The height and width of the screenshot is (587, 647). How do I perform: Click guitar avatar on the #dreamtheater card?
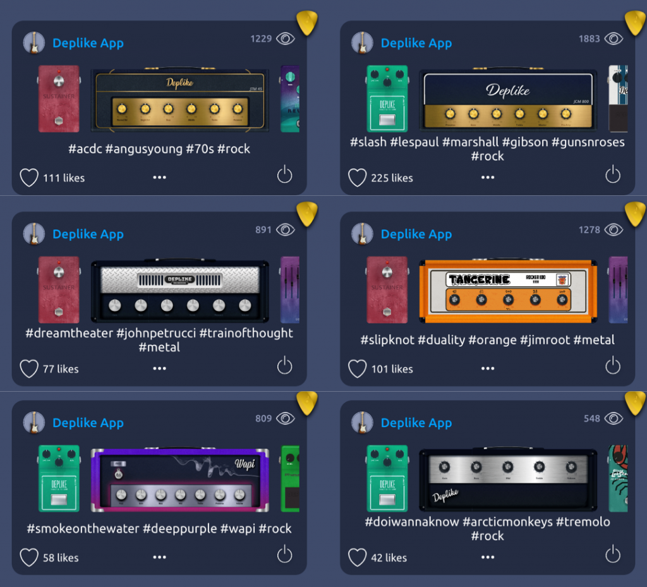[x=34, y=234]
